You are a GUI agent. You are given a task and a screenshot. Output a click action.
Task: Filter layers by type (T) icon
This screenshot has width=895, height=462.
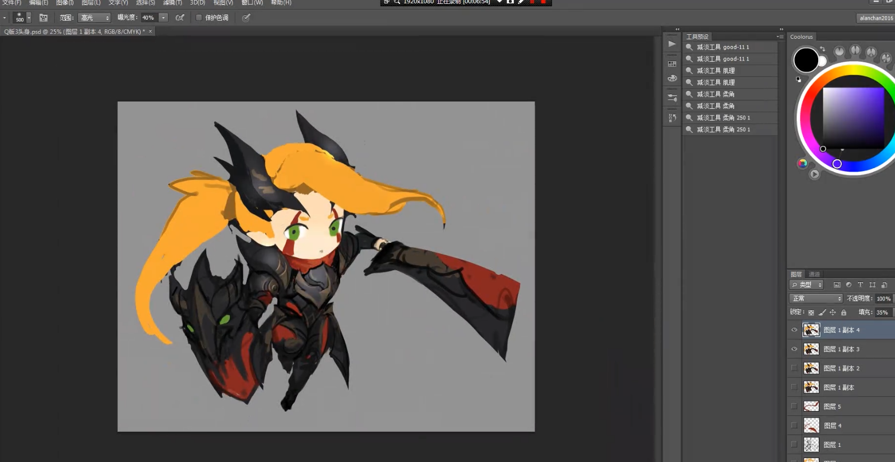pyautogui.click(x=860, y=285)
